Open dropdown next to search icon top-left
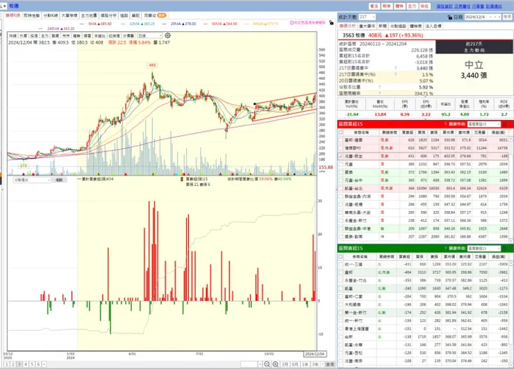Image resolution: width=514 pixels, height=369 pixels. (5, 6)
